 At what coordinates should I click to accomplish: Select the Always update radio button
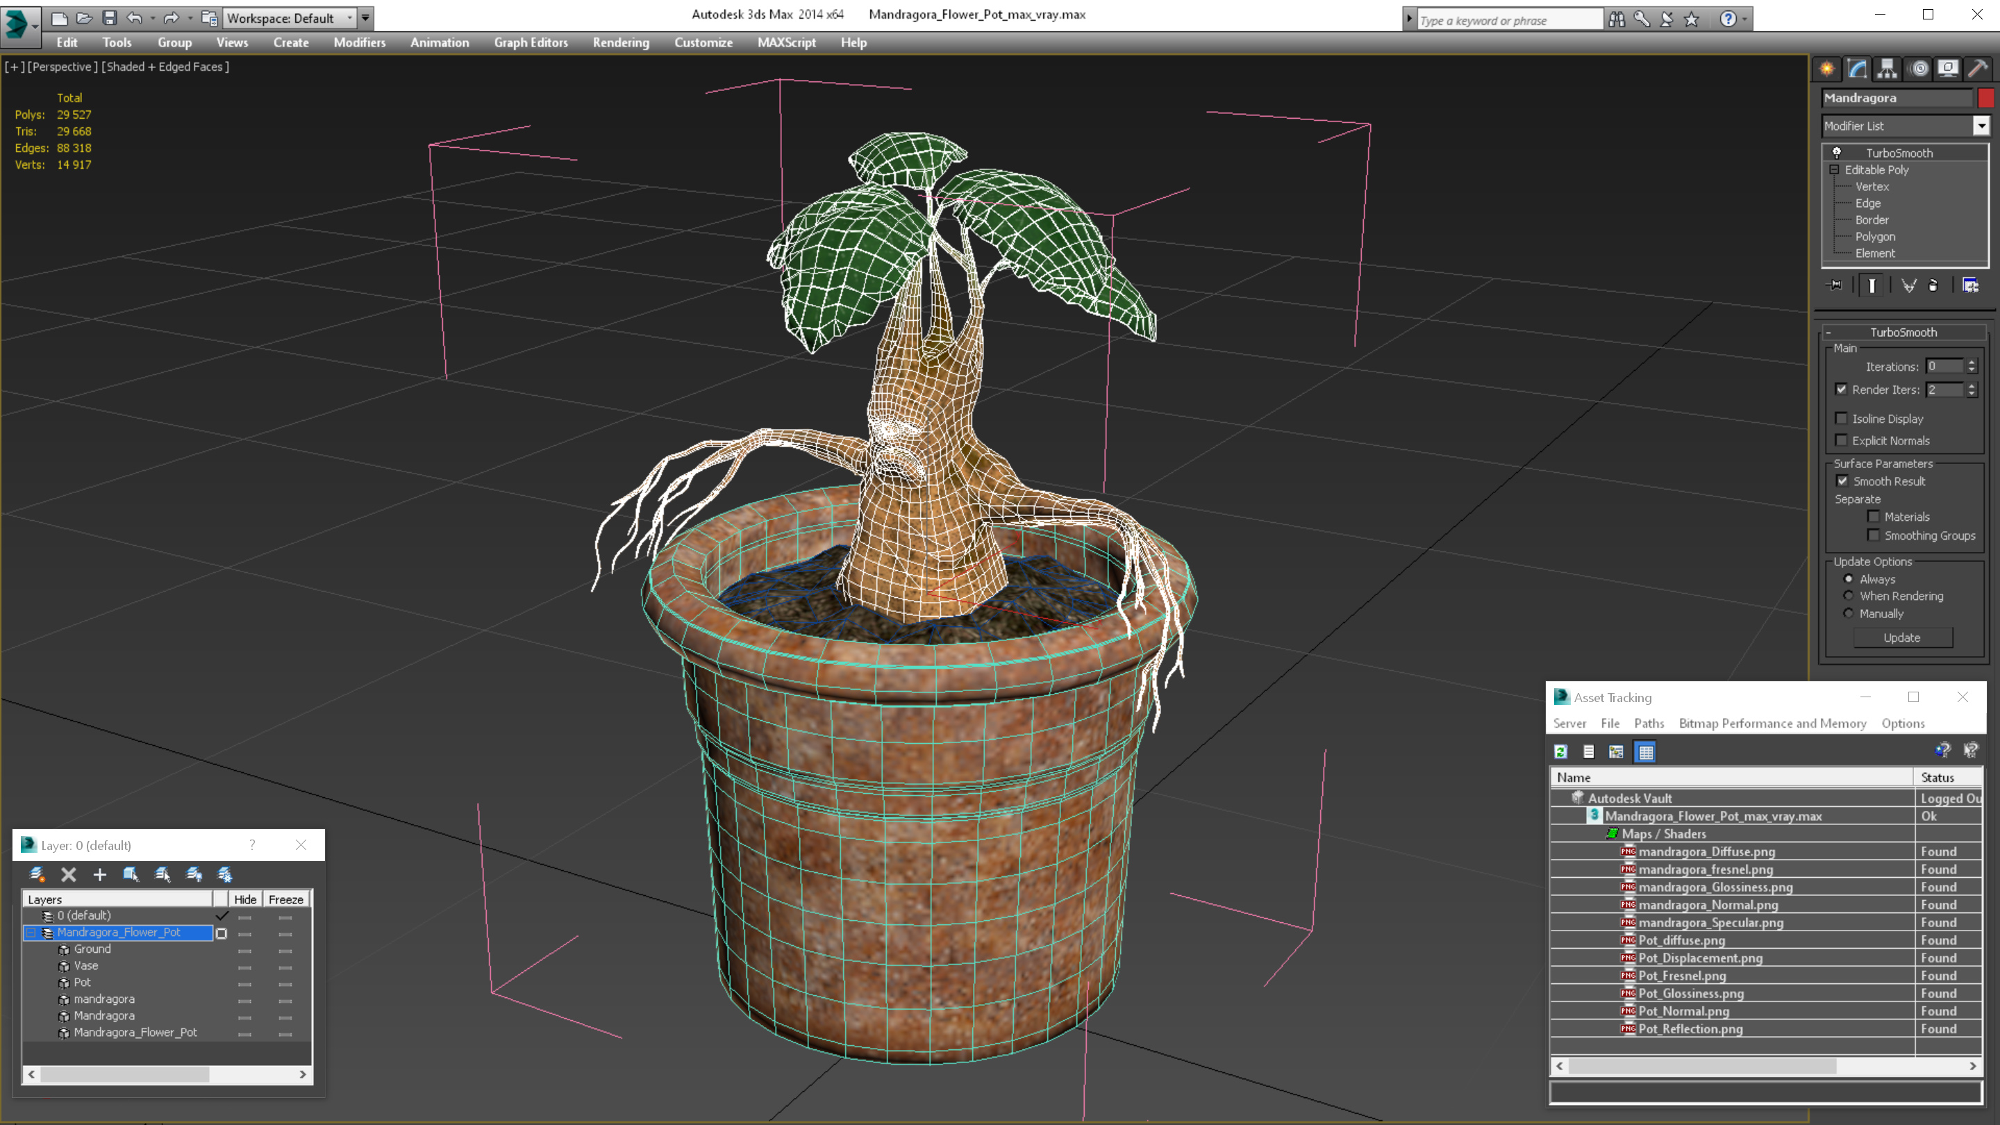(1849, 578)
